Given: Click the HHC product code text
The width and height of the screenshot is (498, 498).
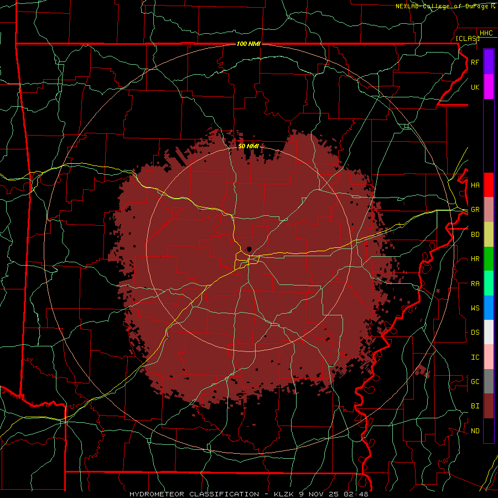Looking at the screenshot, I should 486,33.
